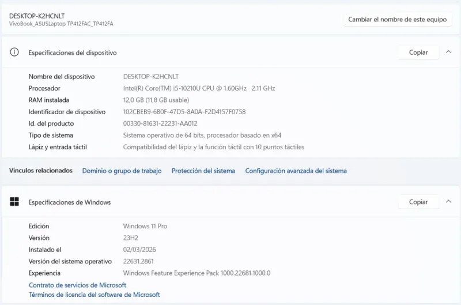
Task: Open Configuración avanzada del sistema link
Action: pos(296,171)
